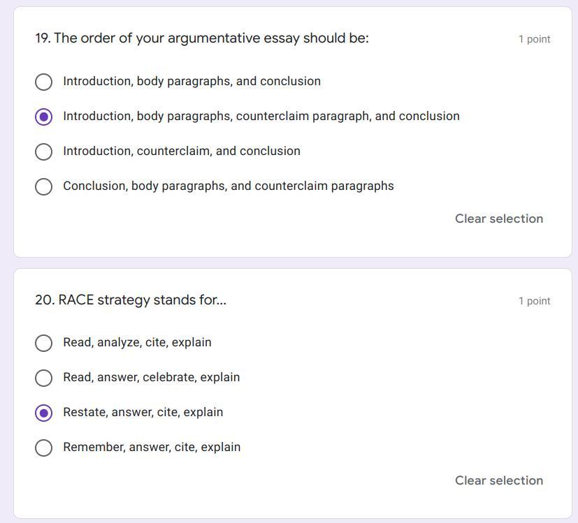Clear selection for the RACE strategy question
578x523 pixels.
[x=498, y=480]
